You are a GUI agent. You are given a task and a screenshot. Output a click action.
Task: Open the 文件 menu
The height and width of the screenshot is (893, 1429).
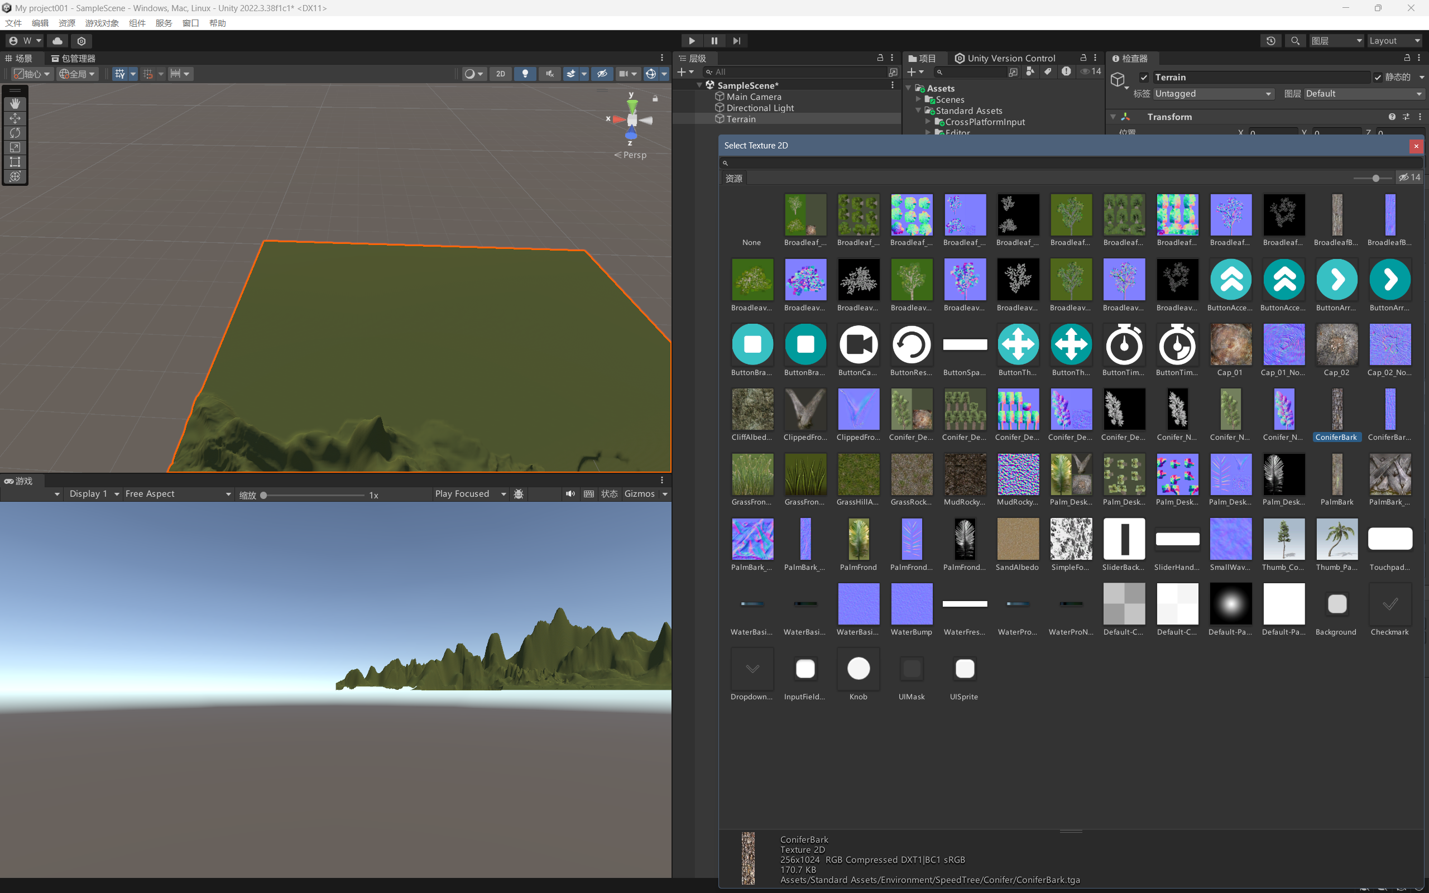tap(13, 23)
